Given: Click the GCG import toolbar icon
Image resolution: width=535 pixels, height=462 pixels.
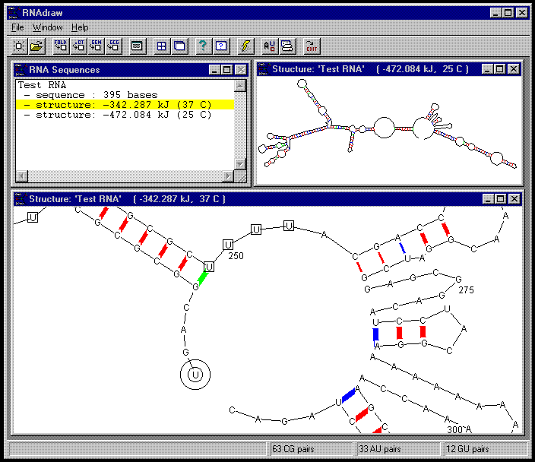Looking at the screenshot, I should point(114,46).
